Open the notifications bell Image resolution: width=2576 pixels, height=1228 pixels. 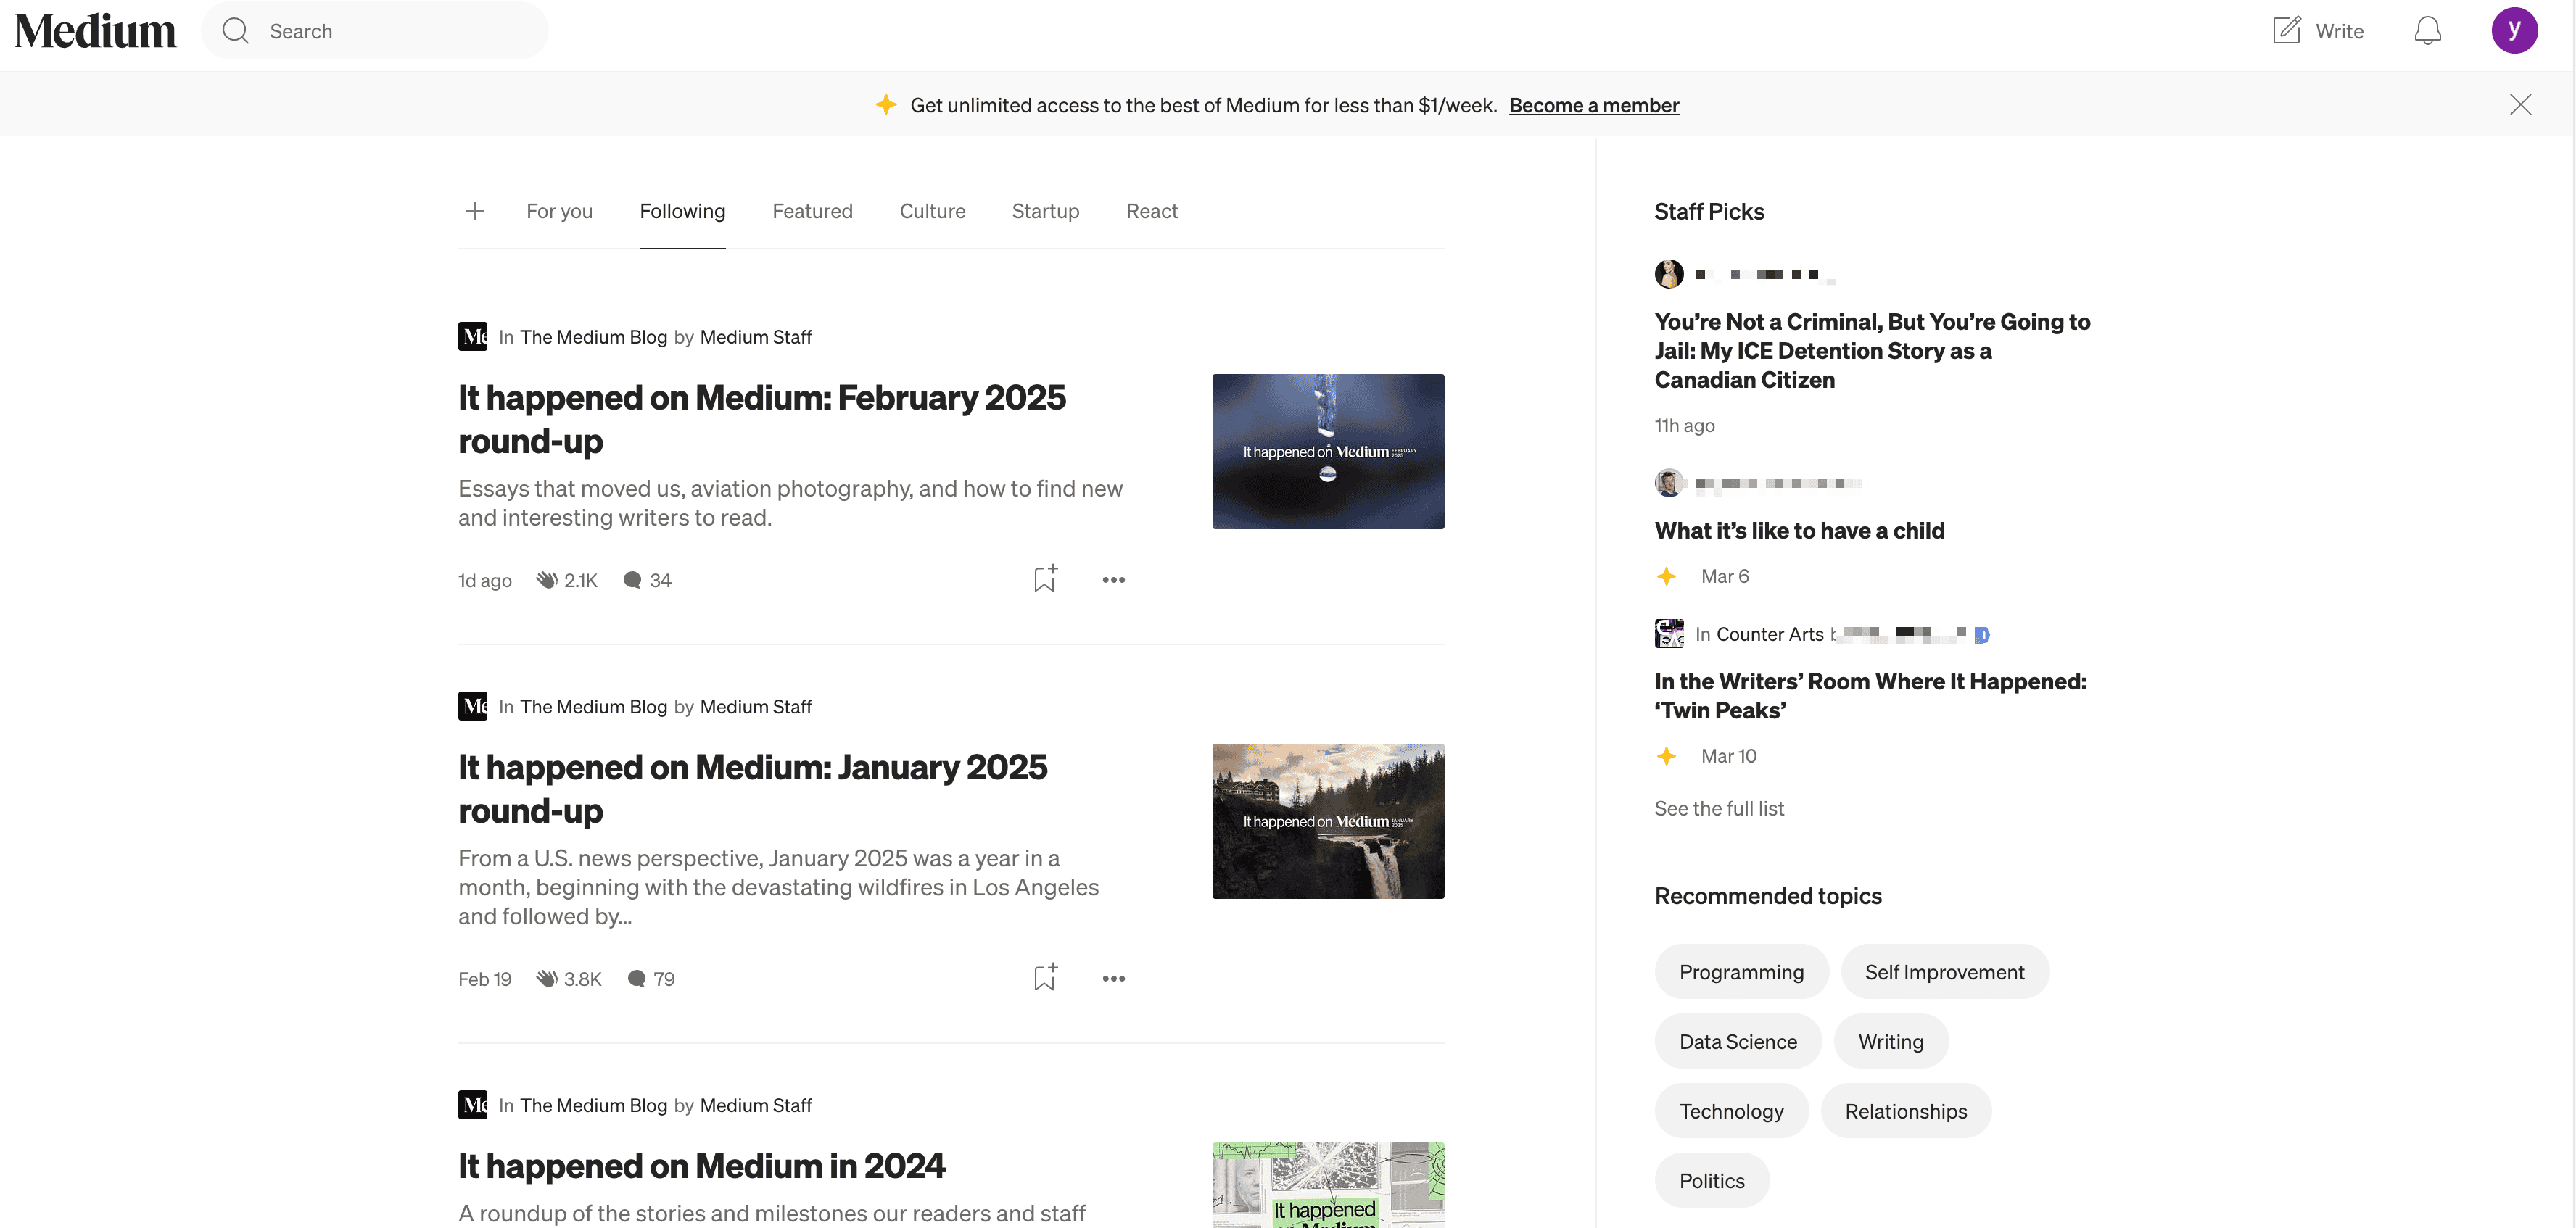pyautogui.click(x=2427, y=31)
